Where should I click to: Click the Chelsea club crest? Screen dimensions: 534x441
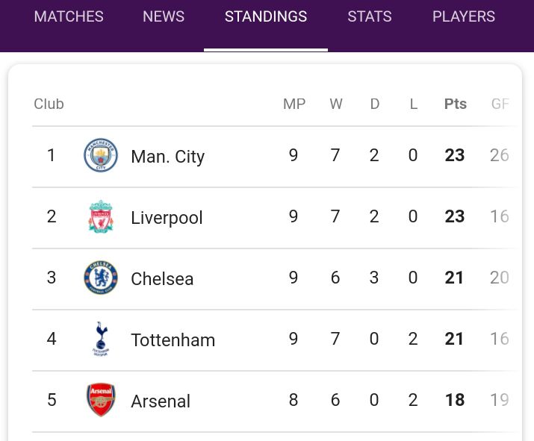[101, 278]
